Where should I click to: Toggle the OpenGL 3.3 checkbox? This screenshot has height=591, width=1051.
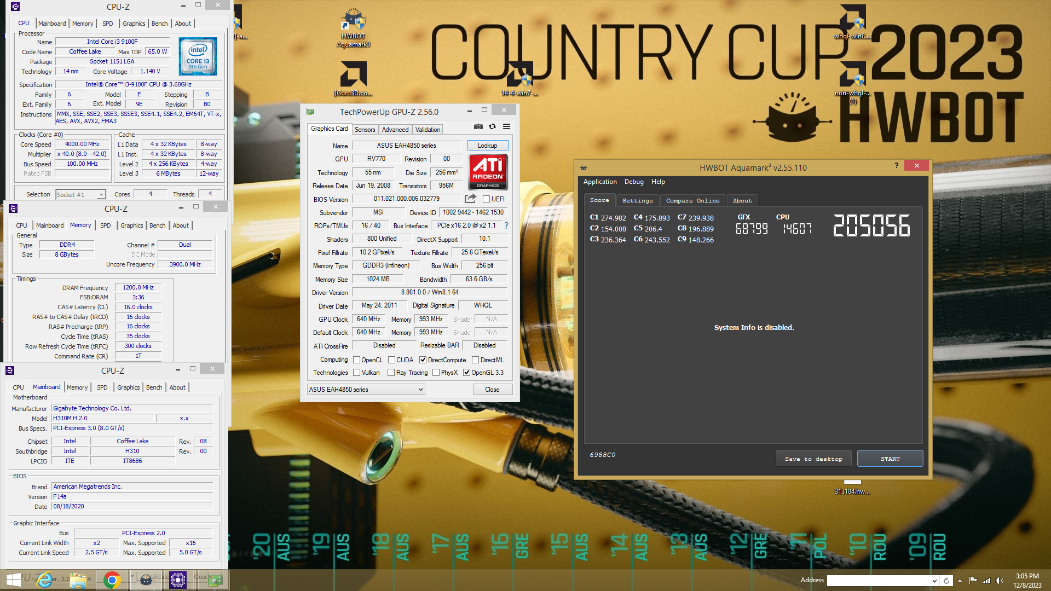pyautogui.click(x=466, y=373)
